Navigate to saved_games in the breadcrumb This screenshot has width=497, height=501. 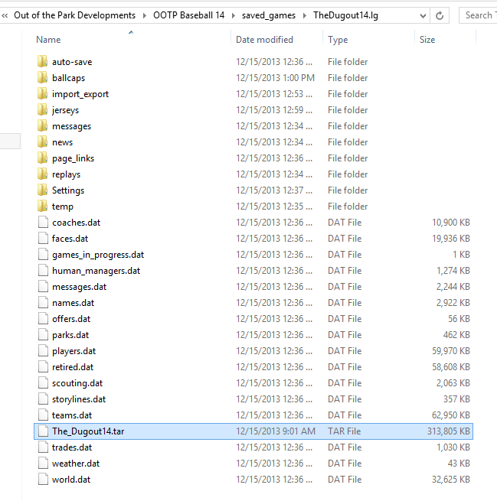tap(270, 15)
